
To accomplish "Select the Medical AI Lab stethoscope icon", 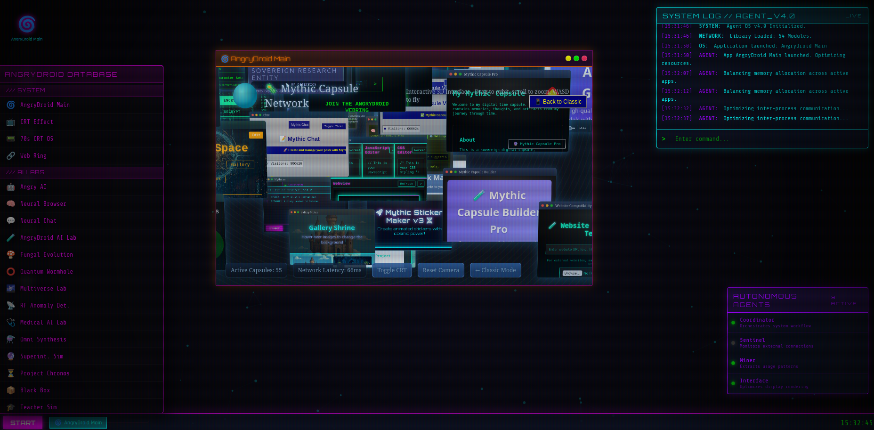I will [x=10, y=322].
